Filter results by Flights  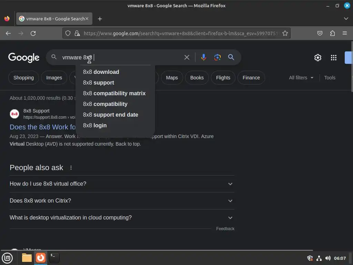pyautogui.click(x=223, y=78)
